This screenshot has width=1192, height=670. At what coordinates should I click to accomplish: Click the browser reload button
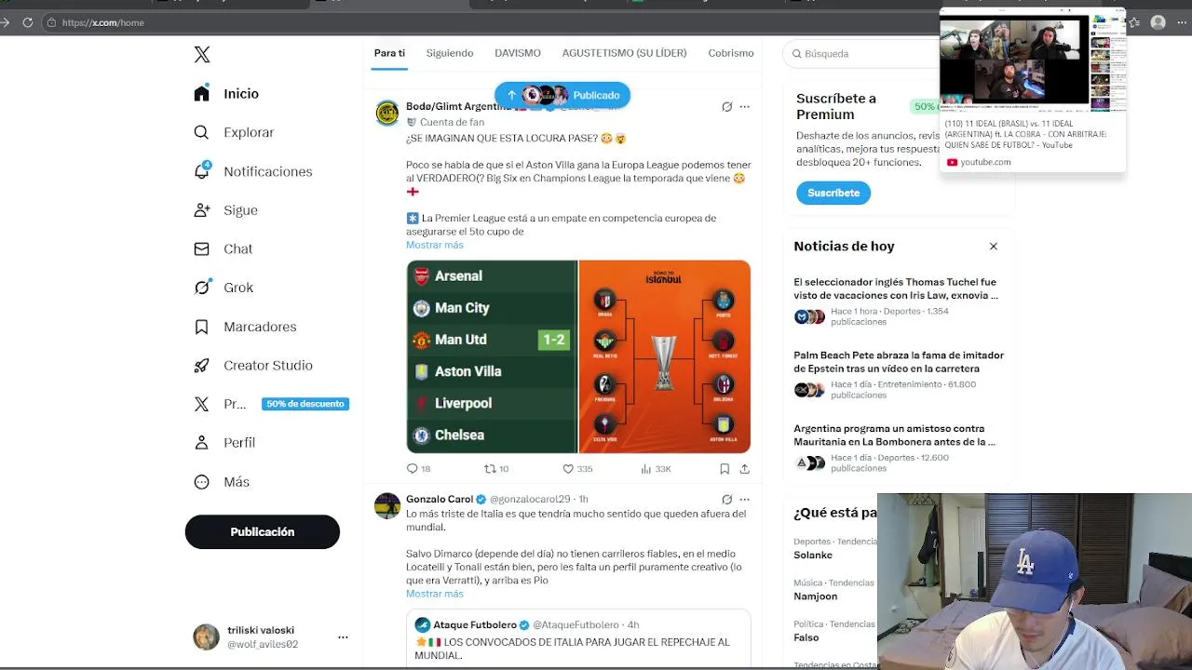tap(27, 22)
